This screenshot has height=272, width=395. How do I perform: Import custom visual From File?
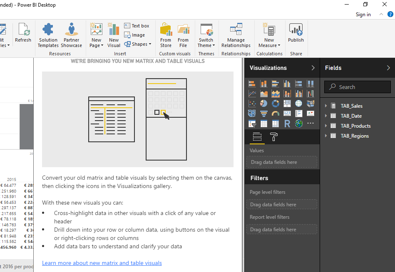click(183, 35)
